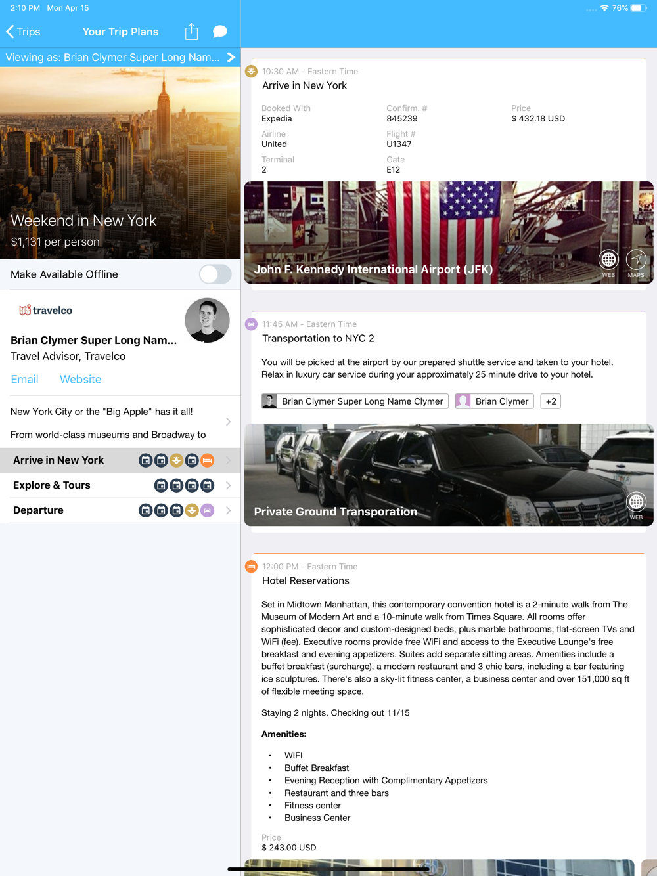Click the hotel marker beside 12:00 PM

click(x=251, y=566)
